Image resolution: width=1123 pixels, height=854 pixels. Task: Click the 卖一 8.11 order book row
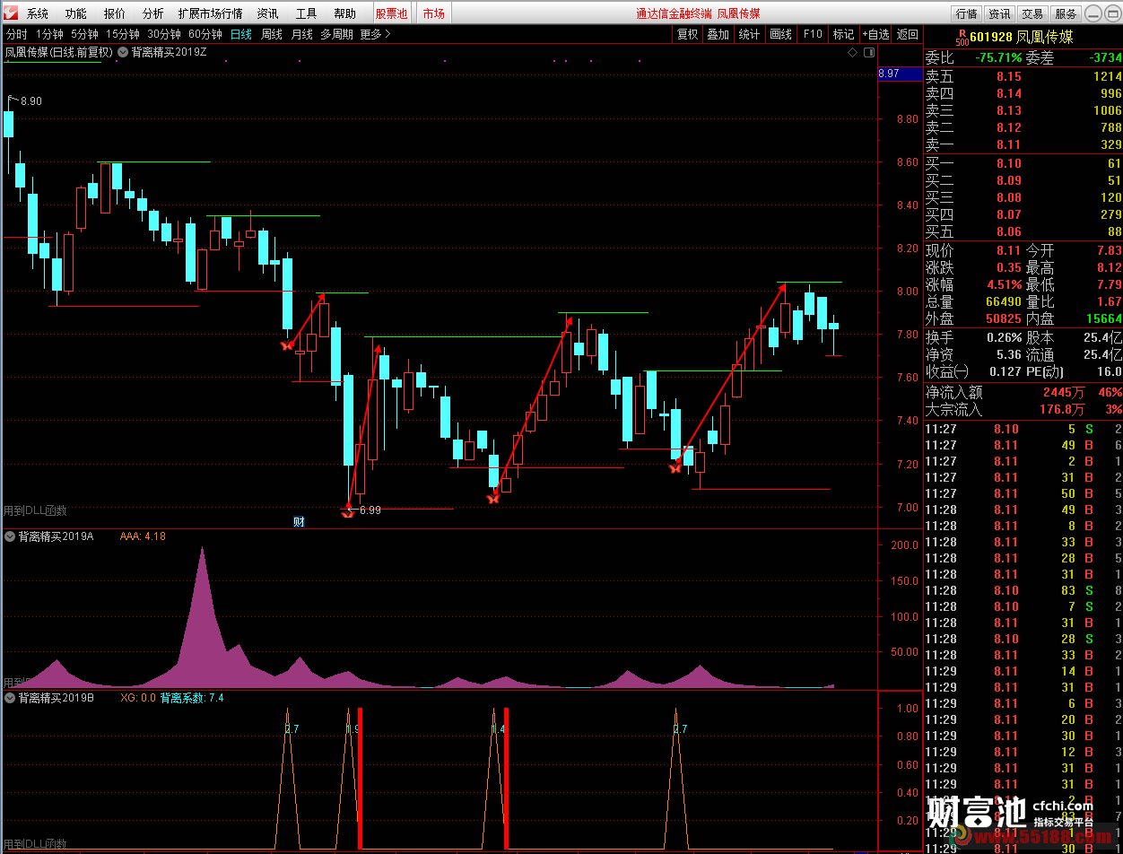[x=1023, y=144]
